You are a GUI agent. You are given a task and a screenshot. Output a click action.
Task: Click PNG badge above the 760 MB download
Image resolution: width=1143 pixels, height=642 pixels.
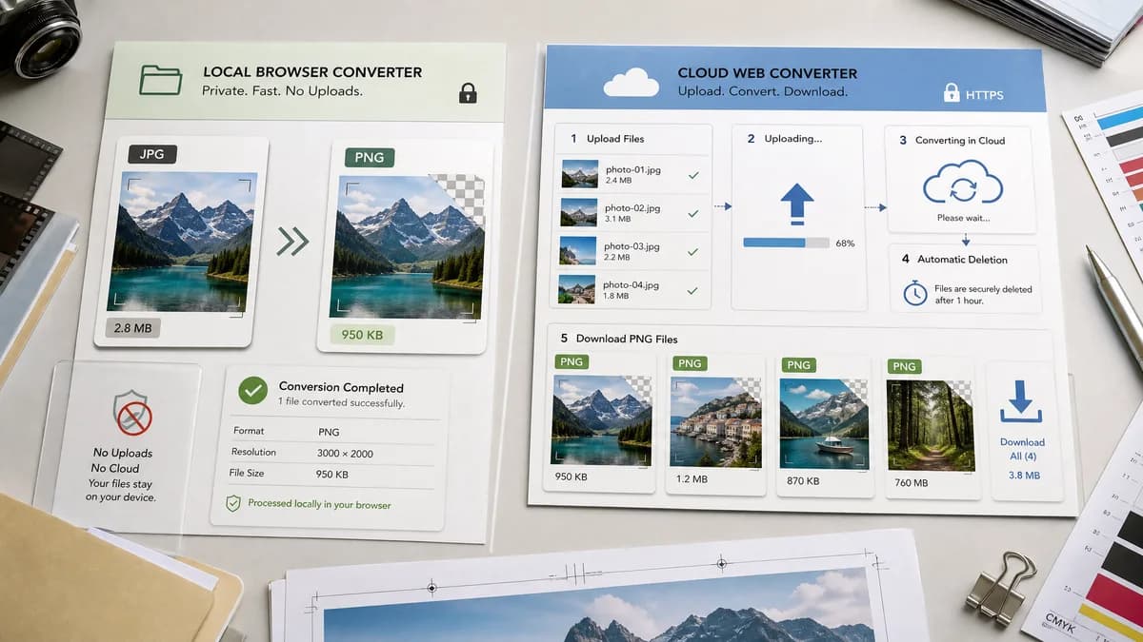[904, 366]
